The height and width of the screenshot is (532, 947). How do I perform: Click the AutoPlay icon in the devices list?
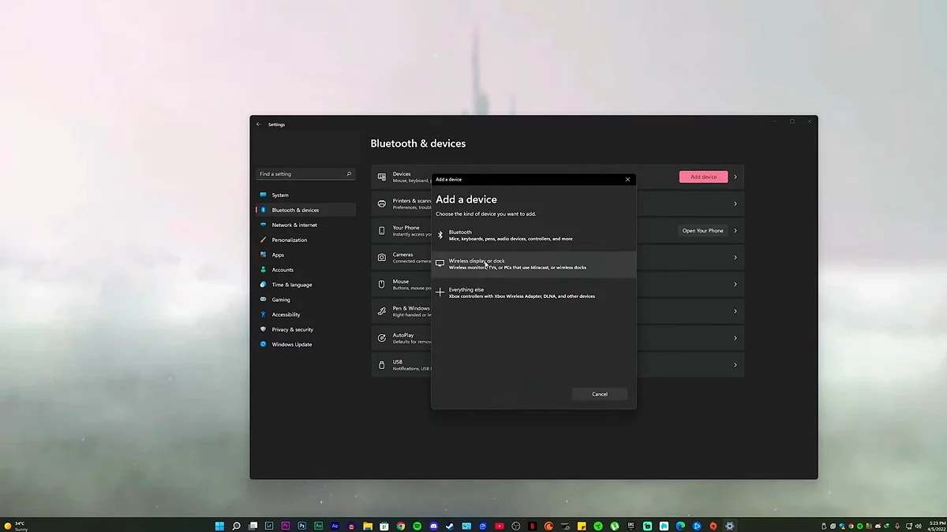point(382,338)
